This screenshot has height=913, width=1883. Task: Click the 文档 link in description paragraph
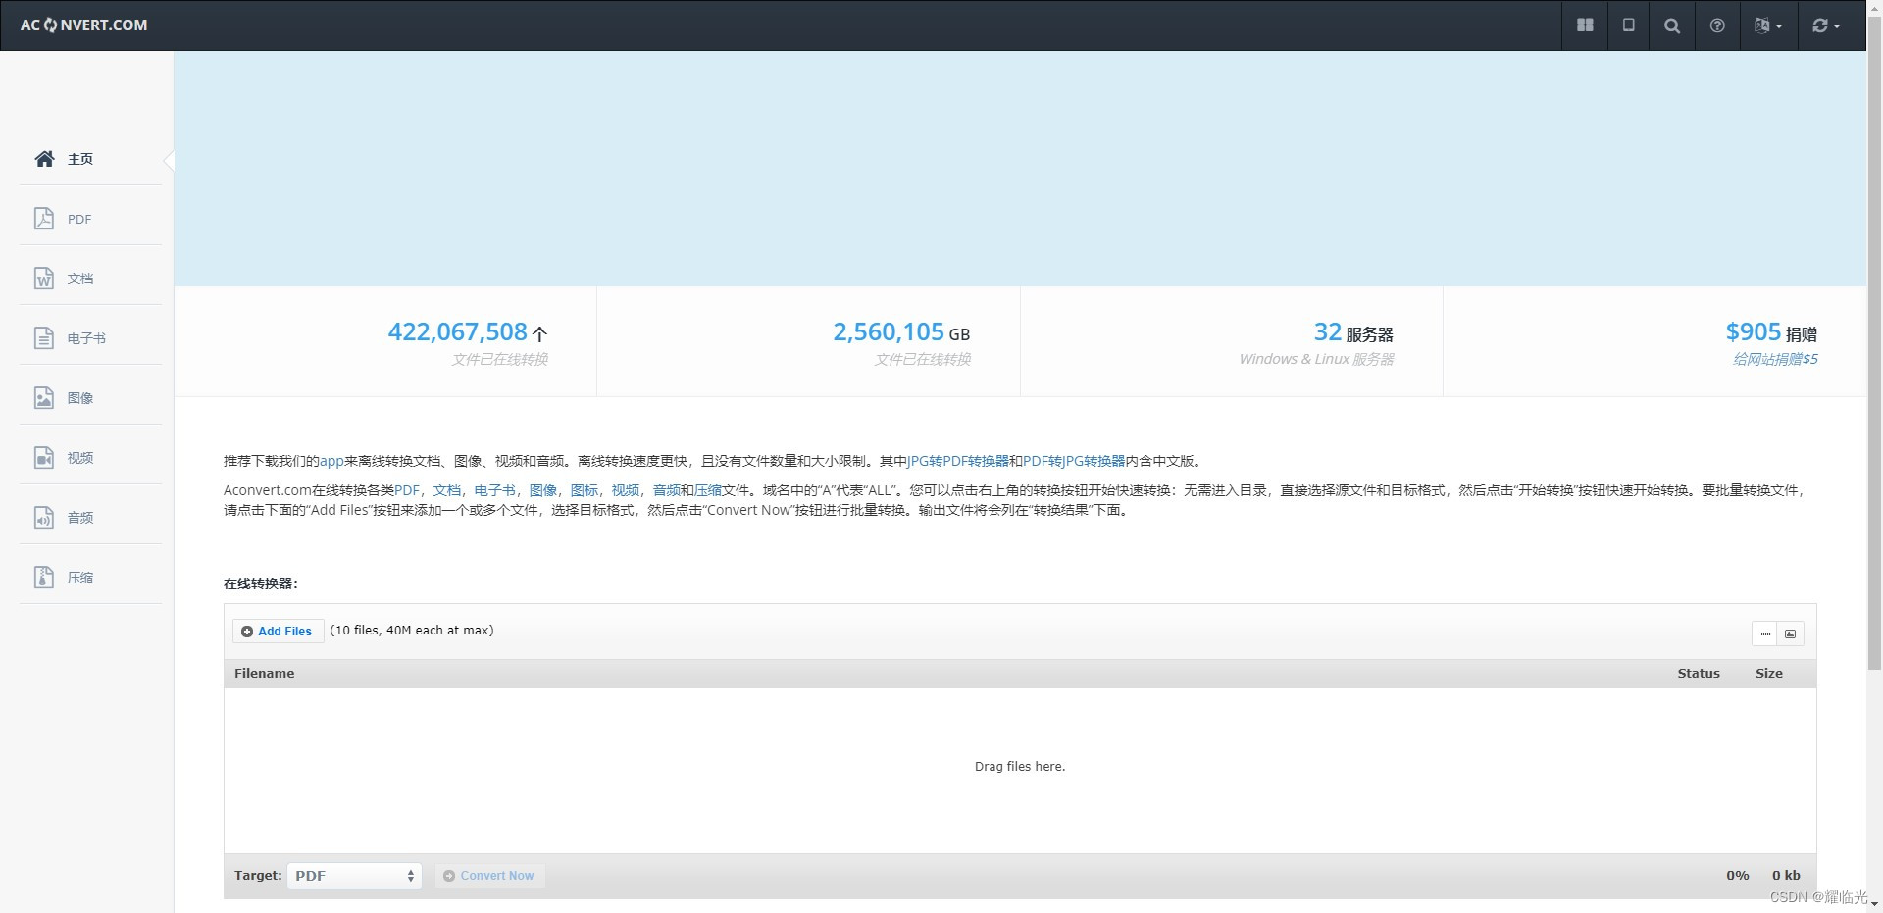[x=447, y=490]
